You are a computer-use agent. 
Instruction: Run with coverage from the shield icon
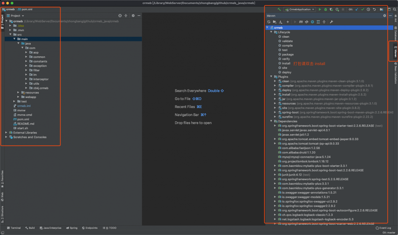[x=331, y=9]
